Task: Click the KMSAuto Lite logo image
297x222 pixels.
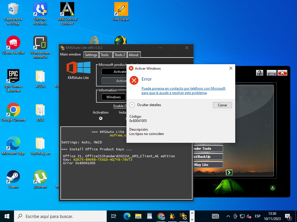Action: click(x=78, y=68)
